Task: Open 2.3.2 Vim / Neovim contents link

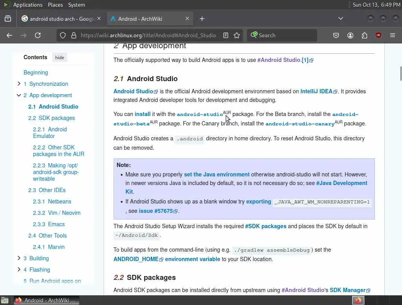Action: point(57,213)
